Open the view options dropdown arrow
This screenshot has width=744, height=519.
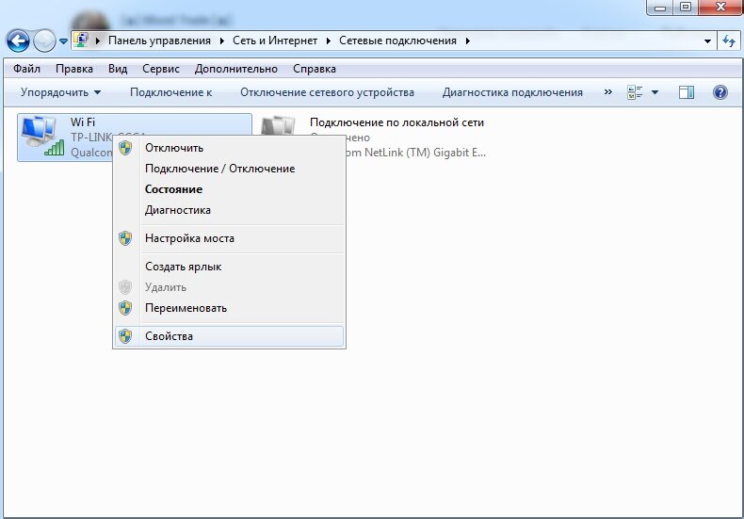[x=655, y=92]
